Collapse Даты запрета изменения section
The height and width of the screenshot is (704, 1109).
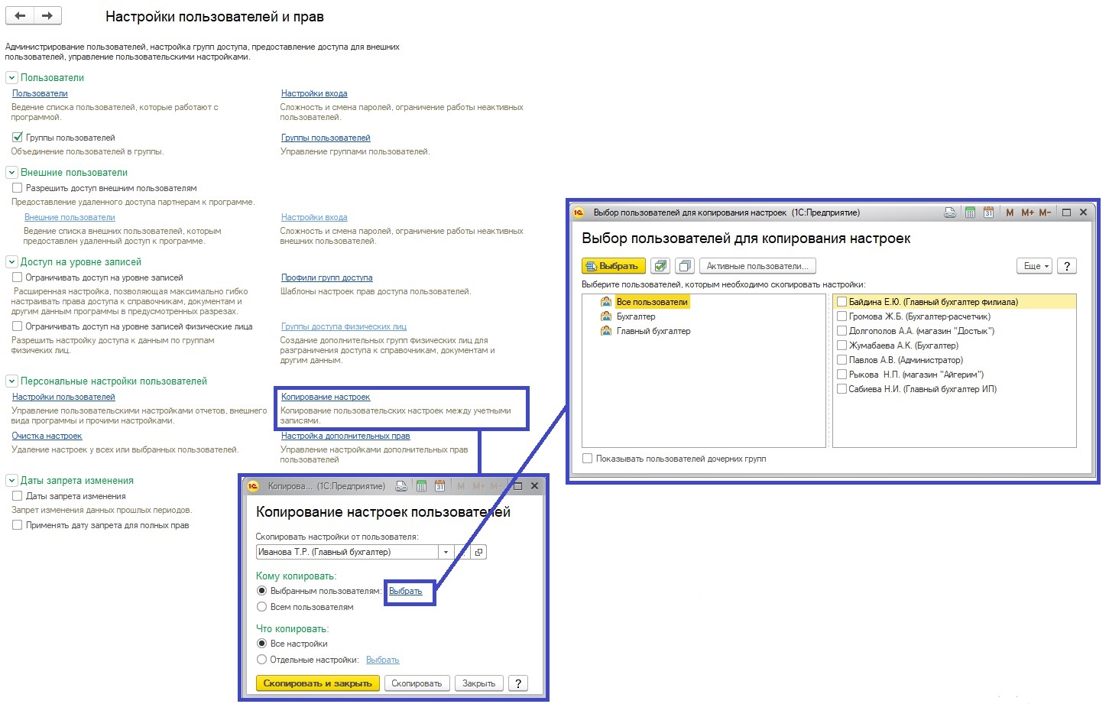pos(11,481)
